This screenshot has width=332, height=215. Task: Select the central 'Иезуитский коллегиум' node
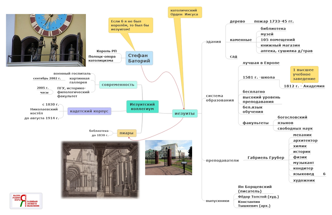coord(142,106)
